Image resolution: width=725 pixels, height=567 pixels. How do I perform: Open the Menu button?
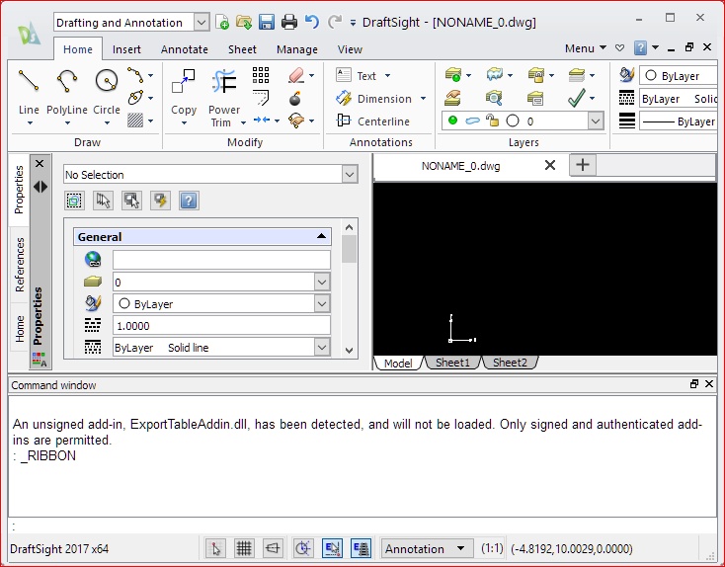tap(585, 48)
